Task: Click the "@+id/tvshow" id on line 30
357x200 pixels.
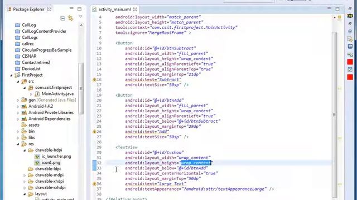Action: (x=168, y=152)
